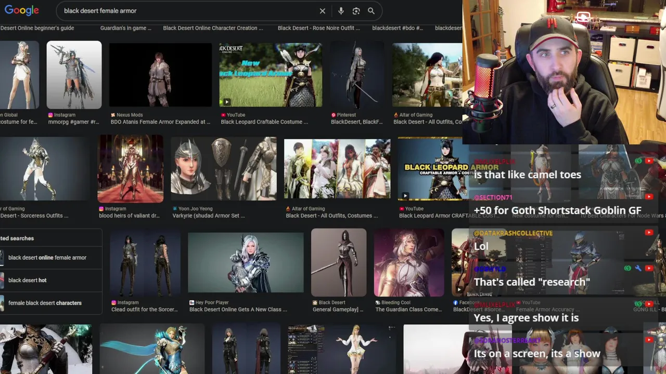Select 'black desert hot' related search

[x=27, y=280]
